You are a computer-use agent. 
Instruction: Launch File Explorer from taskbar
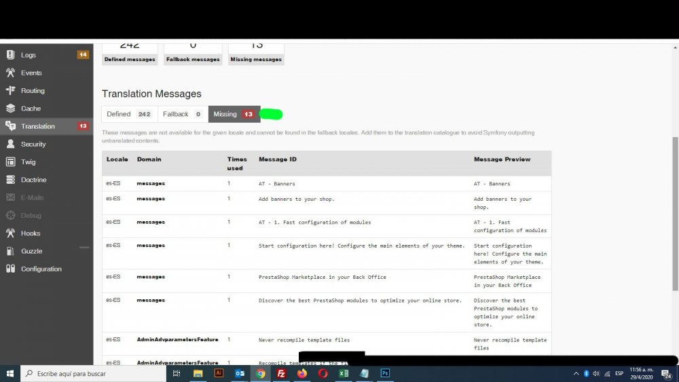point(198,373)
